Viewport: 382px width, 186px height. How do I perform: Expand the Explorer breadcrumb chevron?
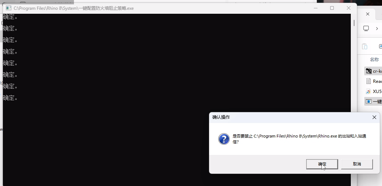click(377, 29)
